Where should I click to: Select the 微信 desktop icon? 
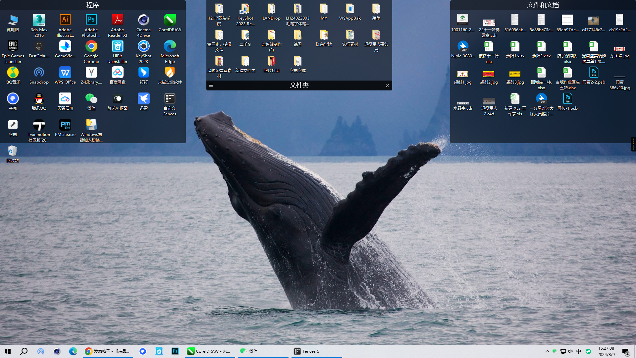[91, 101]
